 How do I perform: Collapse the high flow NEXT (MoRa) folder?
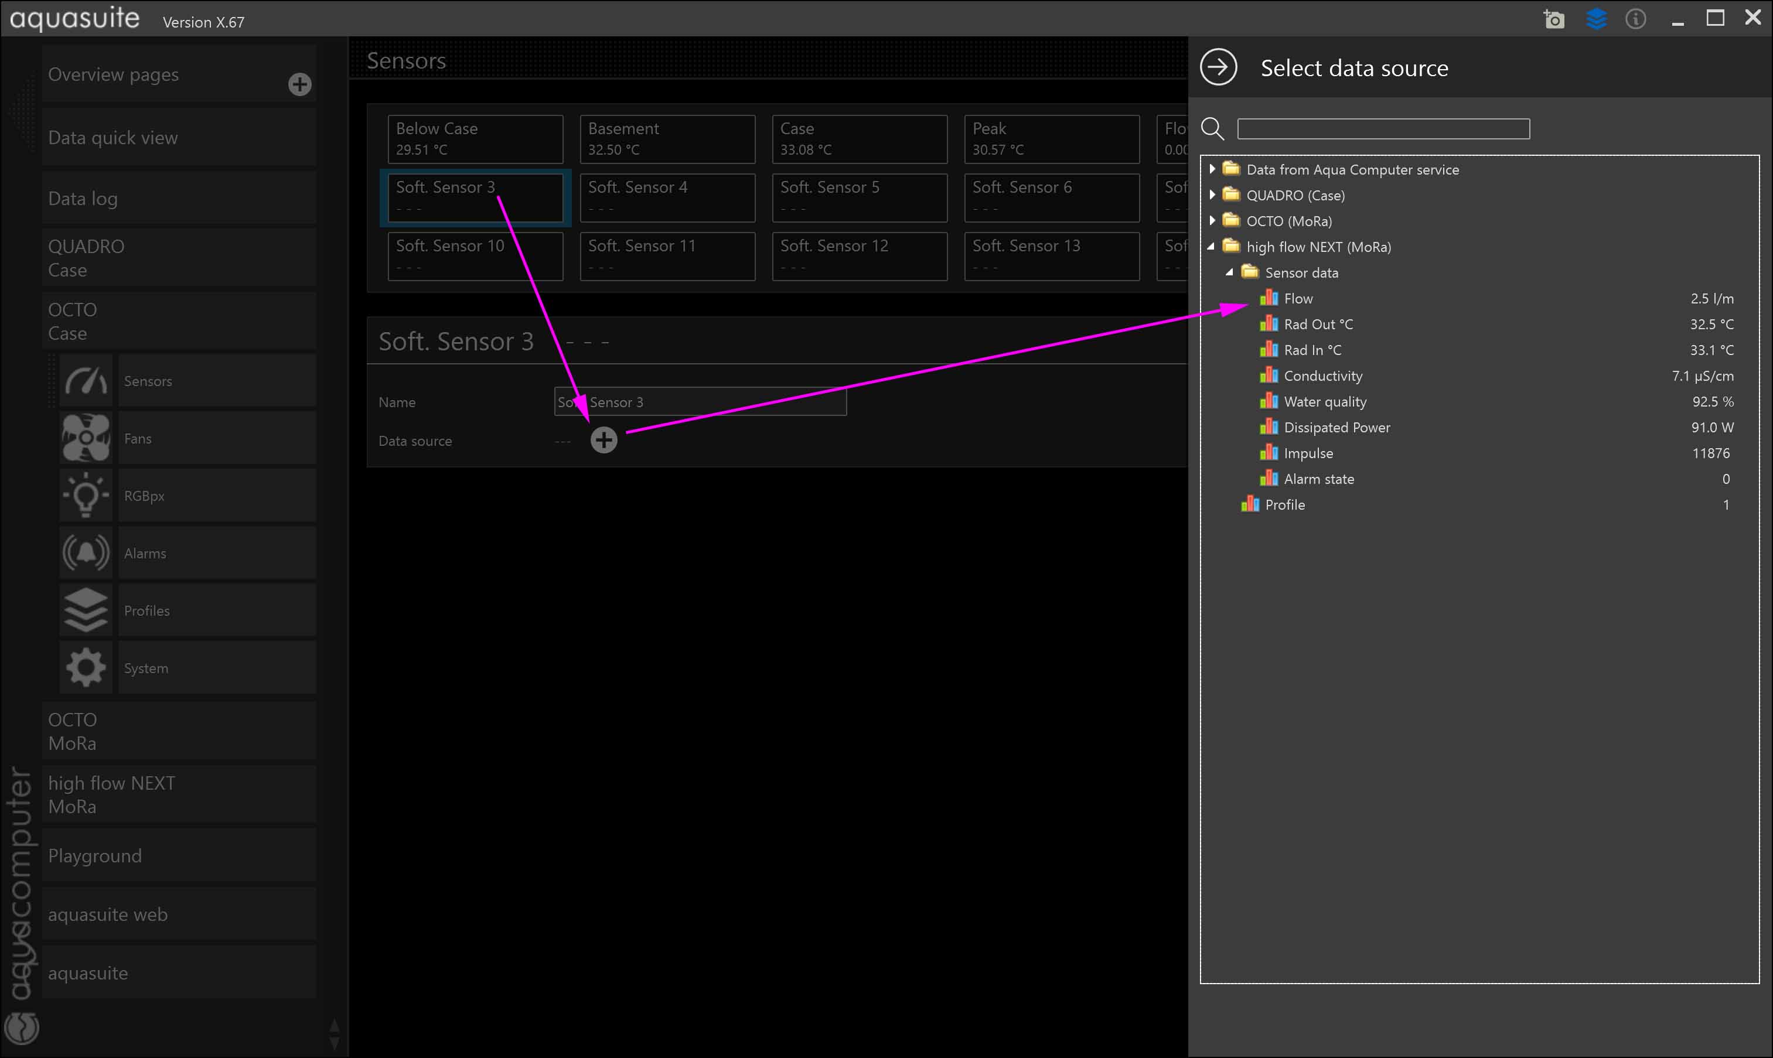[x=1211, y=247]
